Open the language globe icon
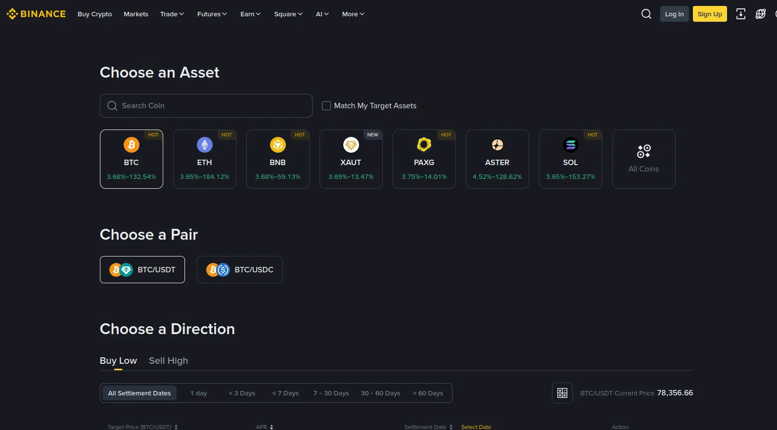777x430 pixels. 761,14
